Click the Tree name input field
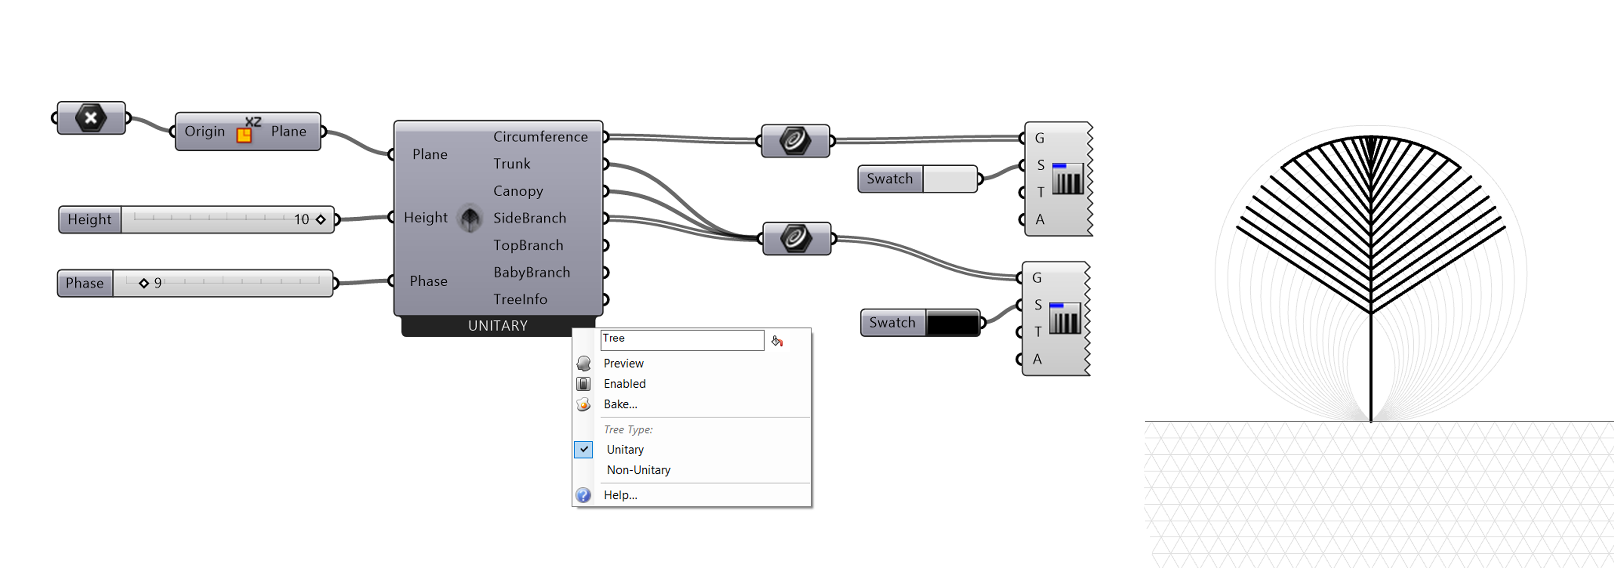The image size is (1614, 568). pyautogui.click(x=682, y=340)
